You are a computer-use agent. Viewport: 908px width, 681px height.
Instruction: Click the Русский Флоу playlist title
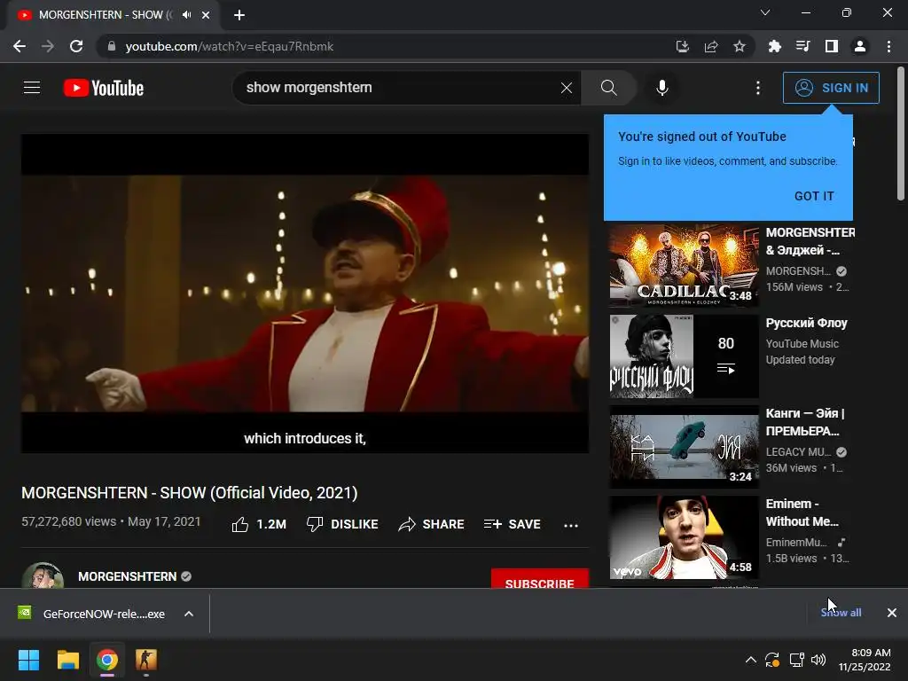tap(806, 323)
